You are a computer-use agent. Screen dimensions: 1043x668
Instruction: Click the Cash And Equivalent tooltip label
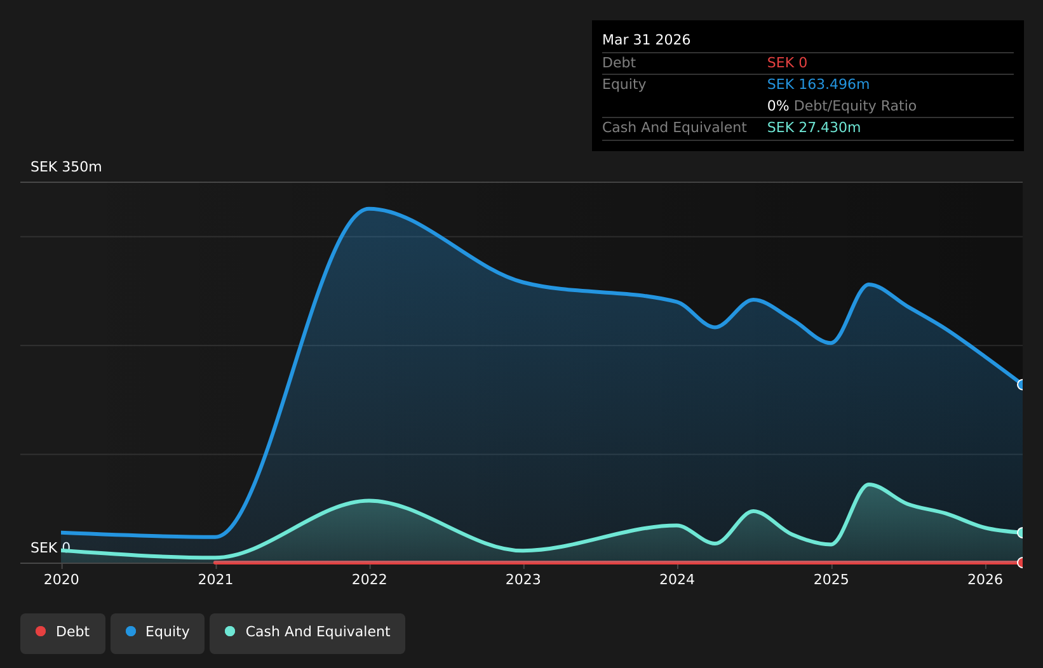click(674, 128)
